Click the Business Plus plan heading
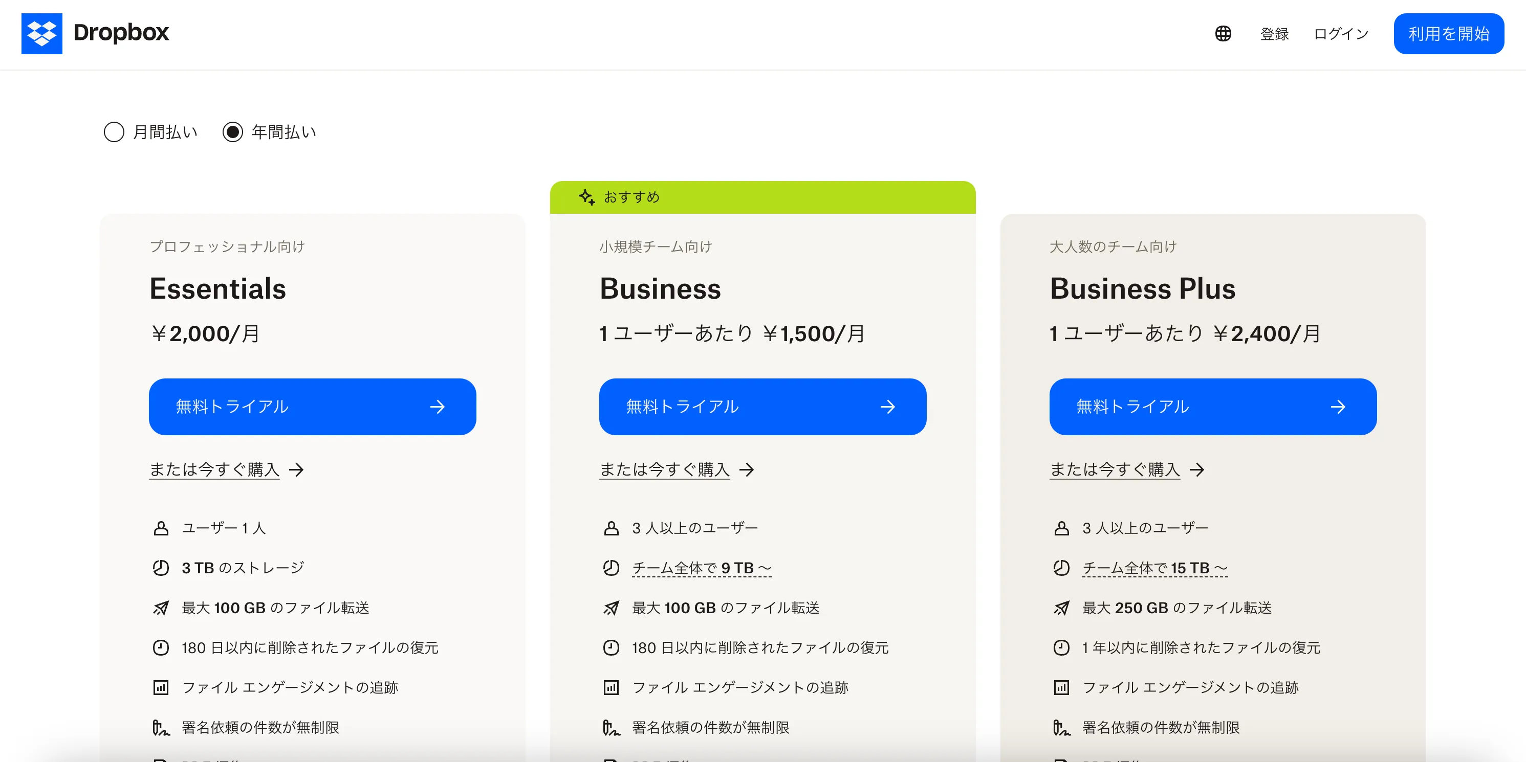Viewport: 1526px width, 762px height. 1142,288
